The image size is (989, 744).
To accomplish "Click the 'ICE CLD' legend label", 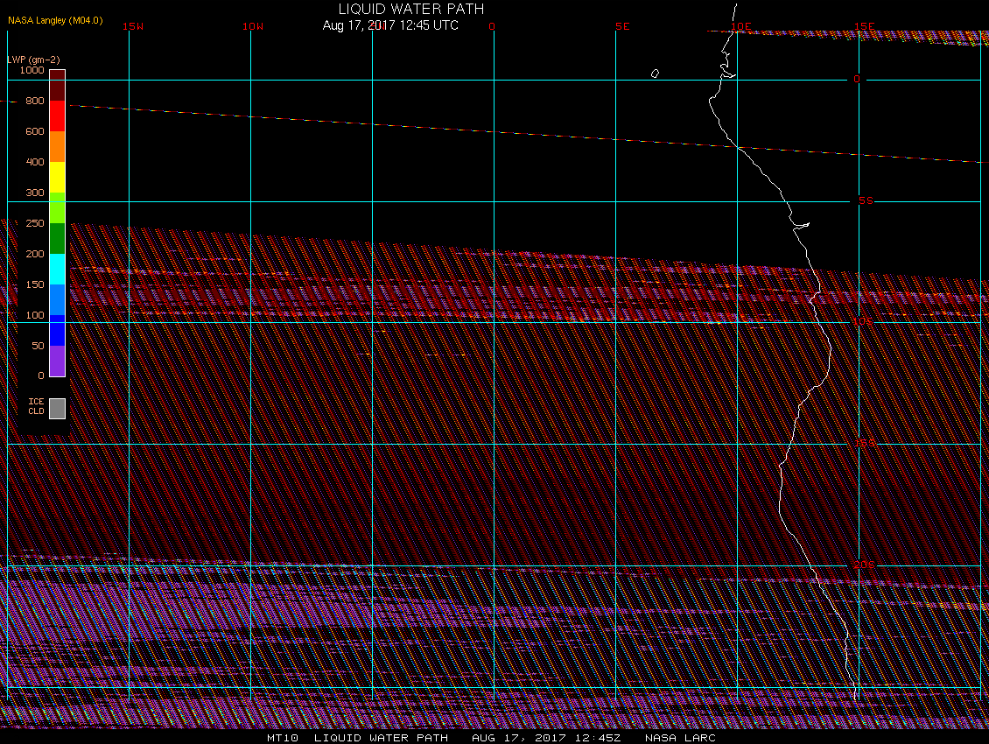I will [36, 406].
